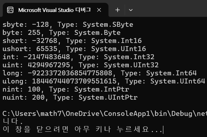Click the line 'sbyte: -128, Type: System.SByte'
207x137 pixels.
coord(68,25)
